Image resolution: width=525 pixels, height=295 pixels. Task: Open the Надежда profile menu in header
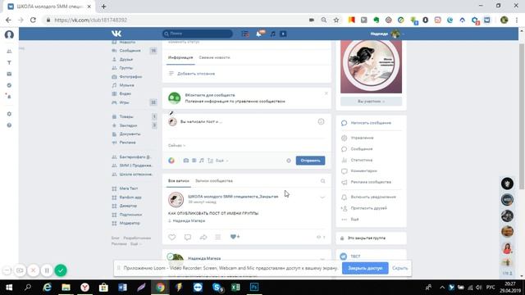386,34
